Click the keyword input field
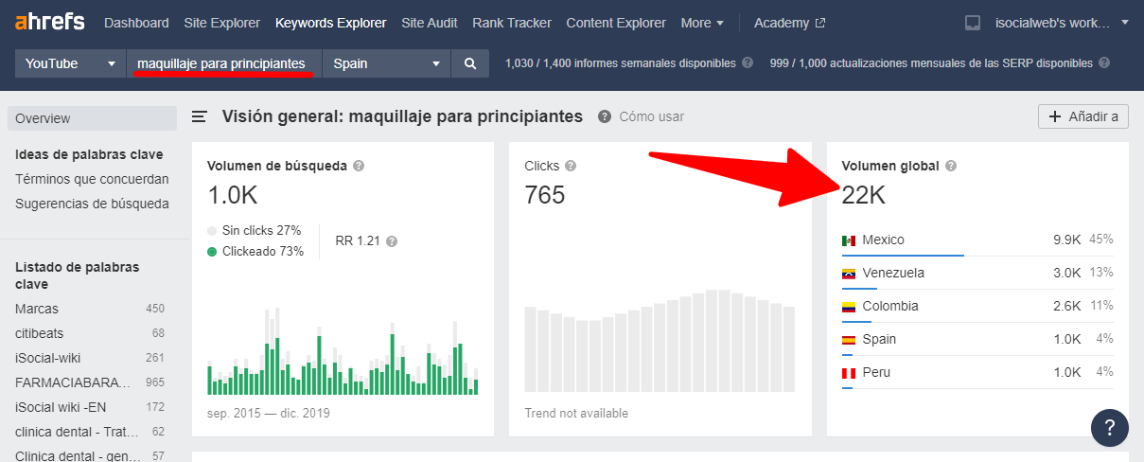The image size is (1144, 462). (x=224, y=63)
